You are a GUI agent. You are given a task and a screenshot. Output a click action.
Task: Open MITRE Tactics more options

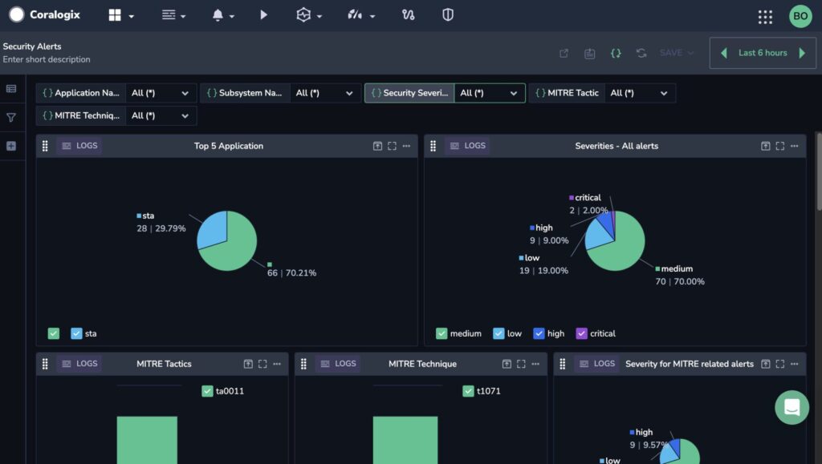[x=277, y=364]
